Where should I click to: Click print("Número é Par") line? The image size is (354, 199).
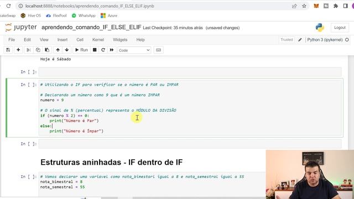coord(74,121)
